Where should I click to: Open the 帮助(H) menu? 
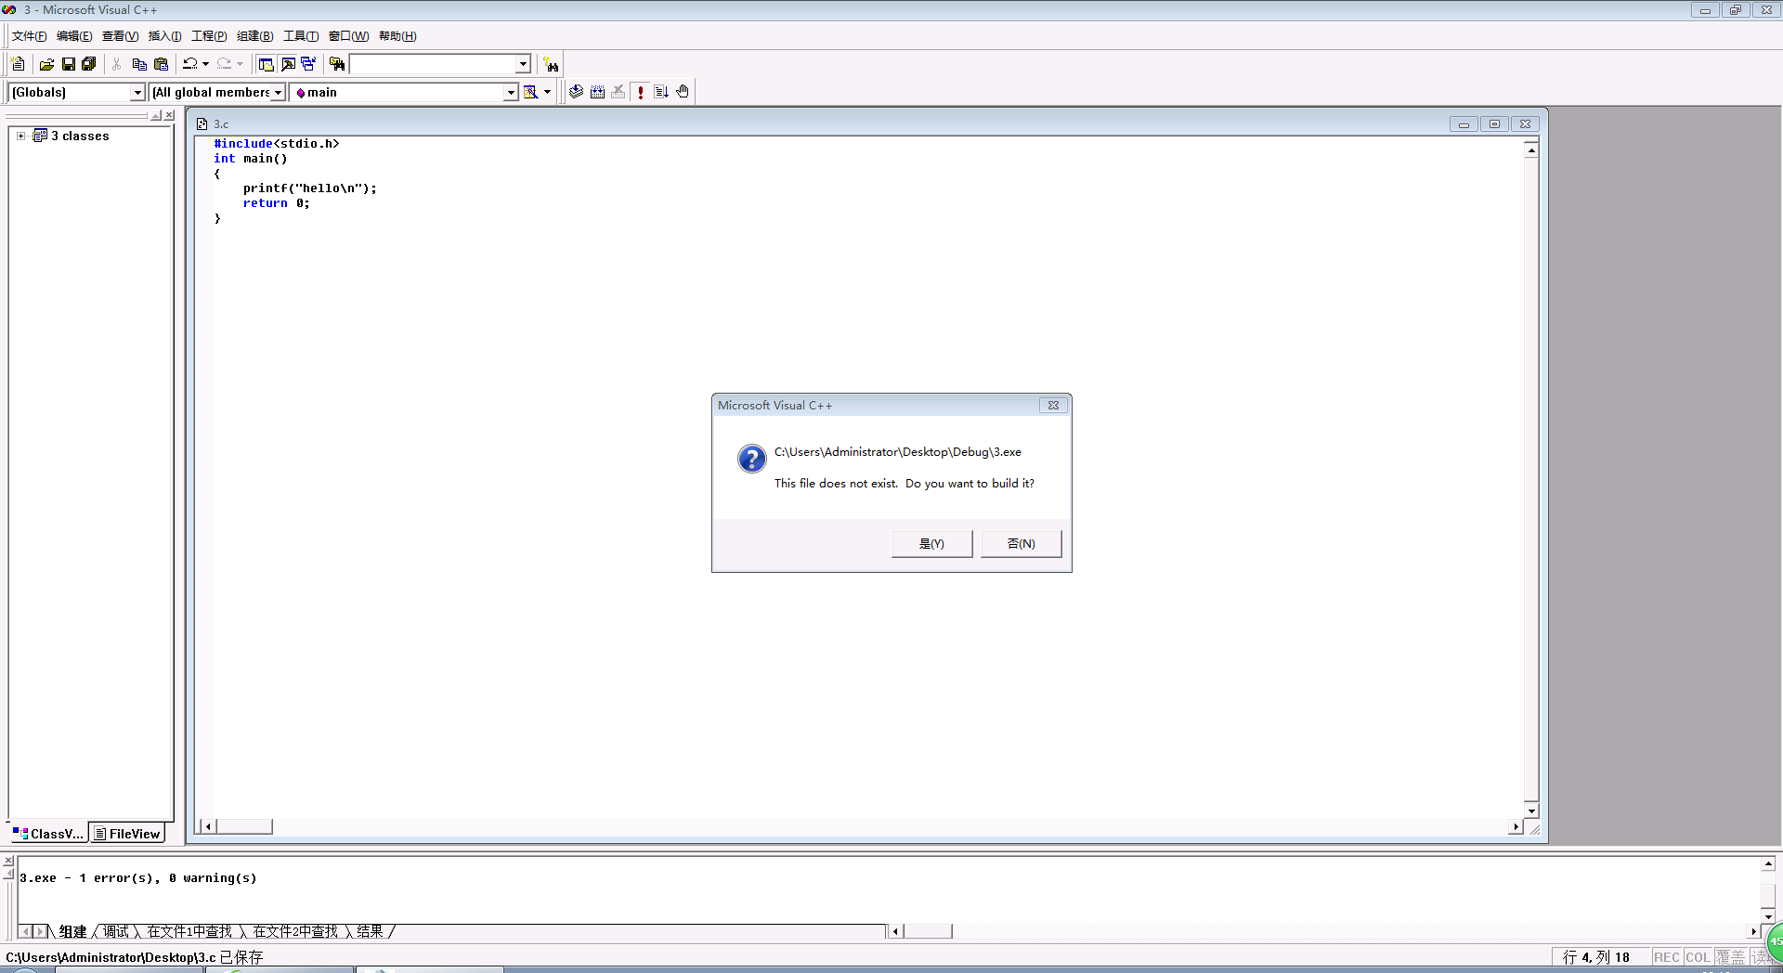(x=397, y=36)
